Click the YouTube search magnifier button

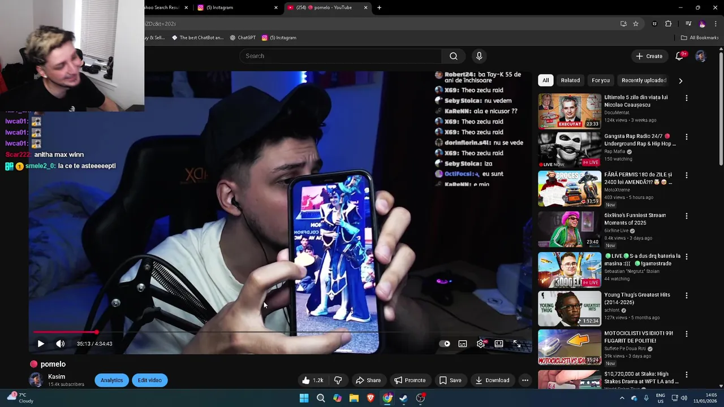pyautogui.click(x=454, y=56)
